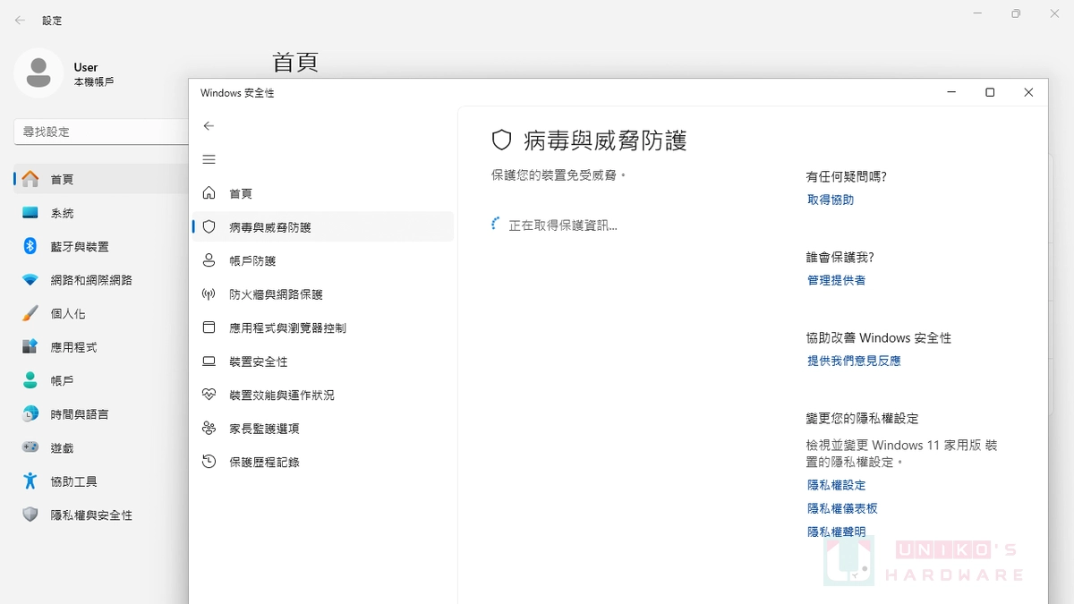Select 保護歷程記錄 in the sidebar
This screenshot has width=1074, height=604.
pos(322,462)
